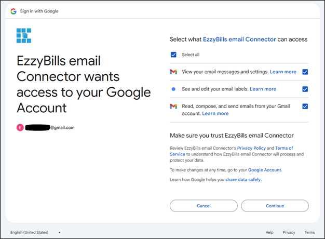Click Gmail icon beside View your email messages
Viewport: 325px width, 239px height.
(x=173, y=72)
